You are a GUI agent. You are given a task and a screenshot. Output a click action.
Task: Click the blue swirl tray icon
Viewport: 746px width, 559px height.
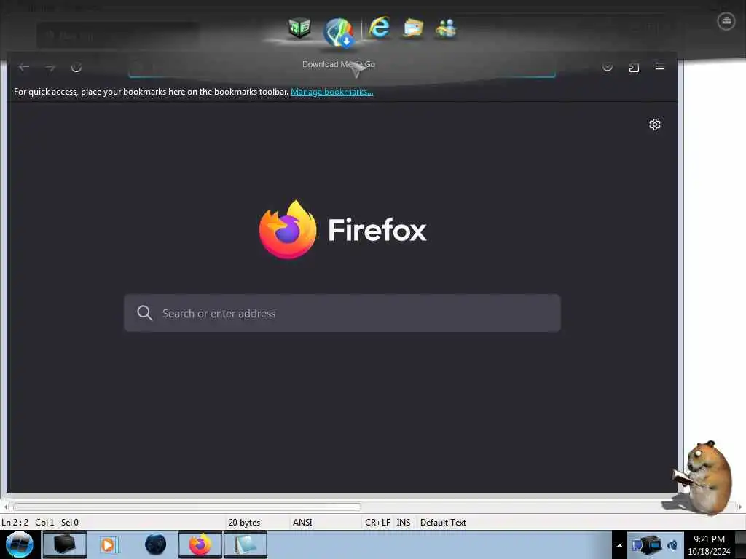[x=672, y=545]
